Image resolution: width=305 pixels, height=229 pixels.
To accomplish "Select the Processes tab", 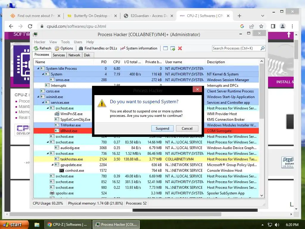I will click(x=42, y=55).
